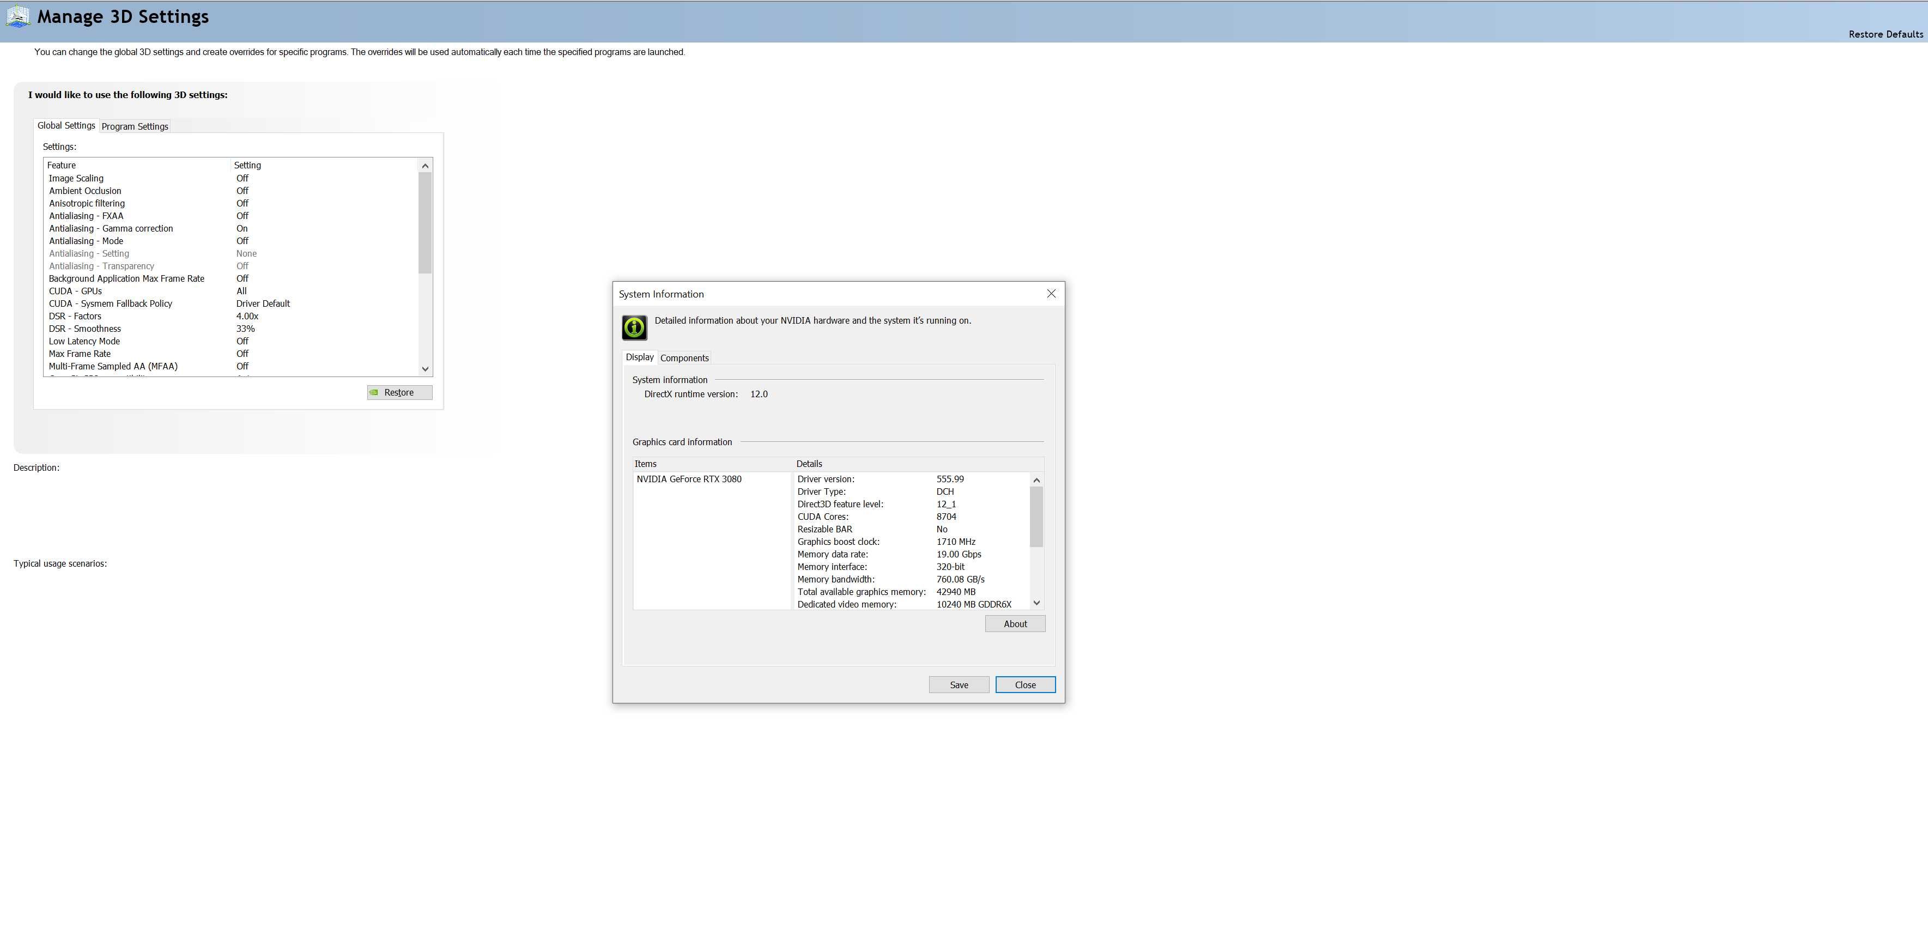Viewport: 1928px width, 935px height.
Task: Save the system information
Action: [959, 685]
